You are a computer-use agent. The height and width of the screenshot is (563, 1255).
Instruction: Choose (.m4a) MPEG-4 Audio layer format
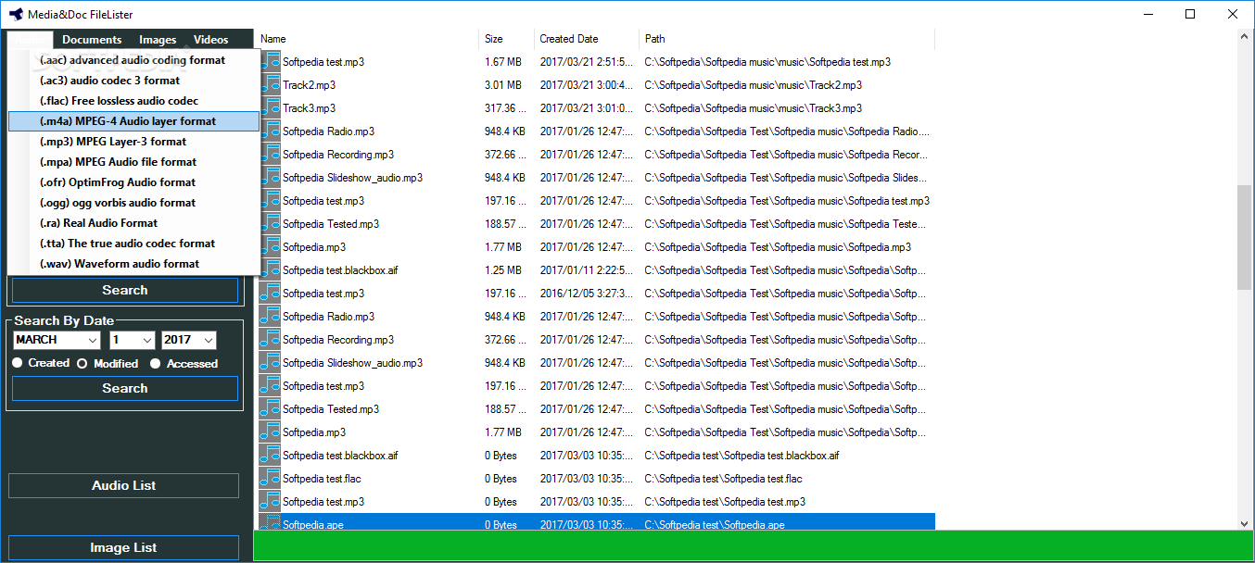(x=133, y=121)
